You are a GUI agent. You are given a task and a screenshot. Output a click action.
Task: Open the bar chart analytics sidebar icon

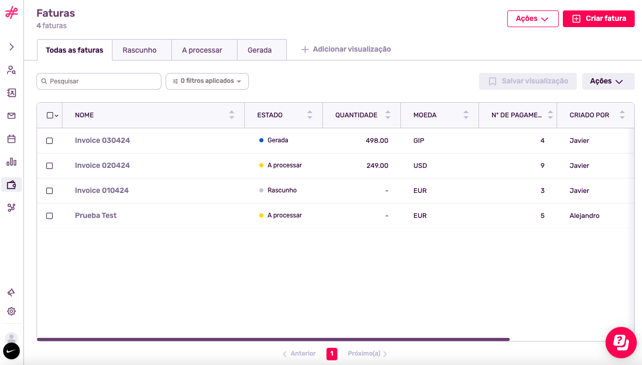11,162
